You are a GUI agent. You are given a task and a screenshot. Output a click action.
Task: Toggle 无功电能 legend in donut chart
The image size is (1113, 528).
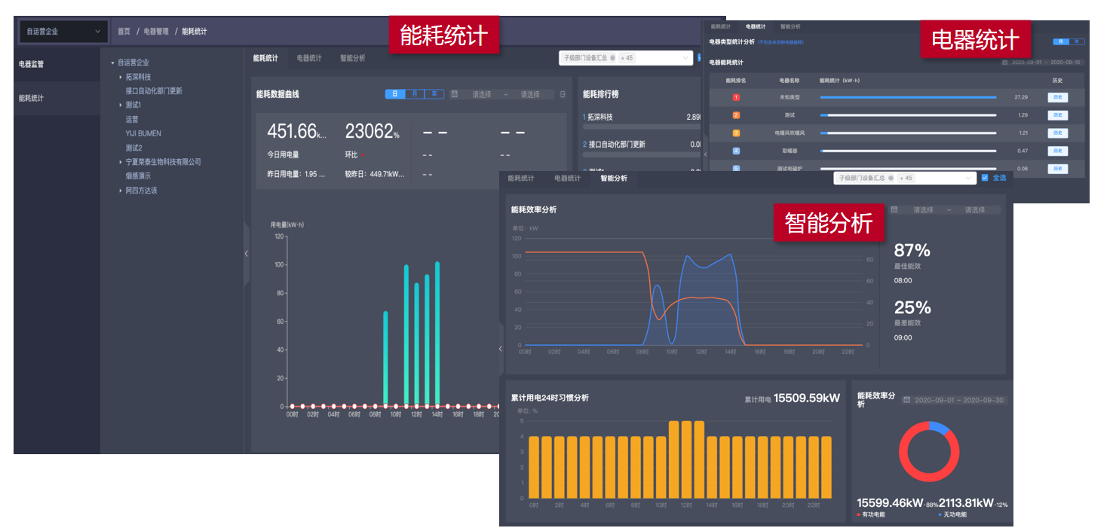[x=952, y=514]
